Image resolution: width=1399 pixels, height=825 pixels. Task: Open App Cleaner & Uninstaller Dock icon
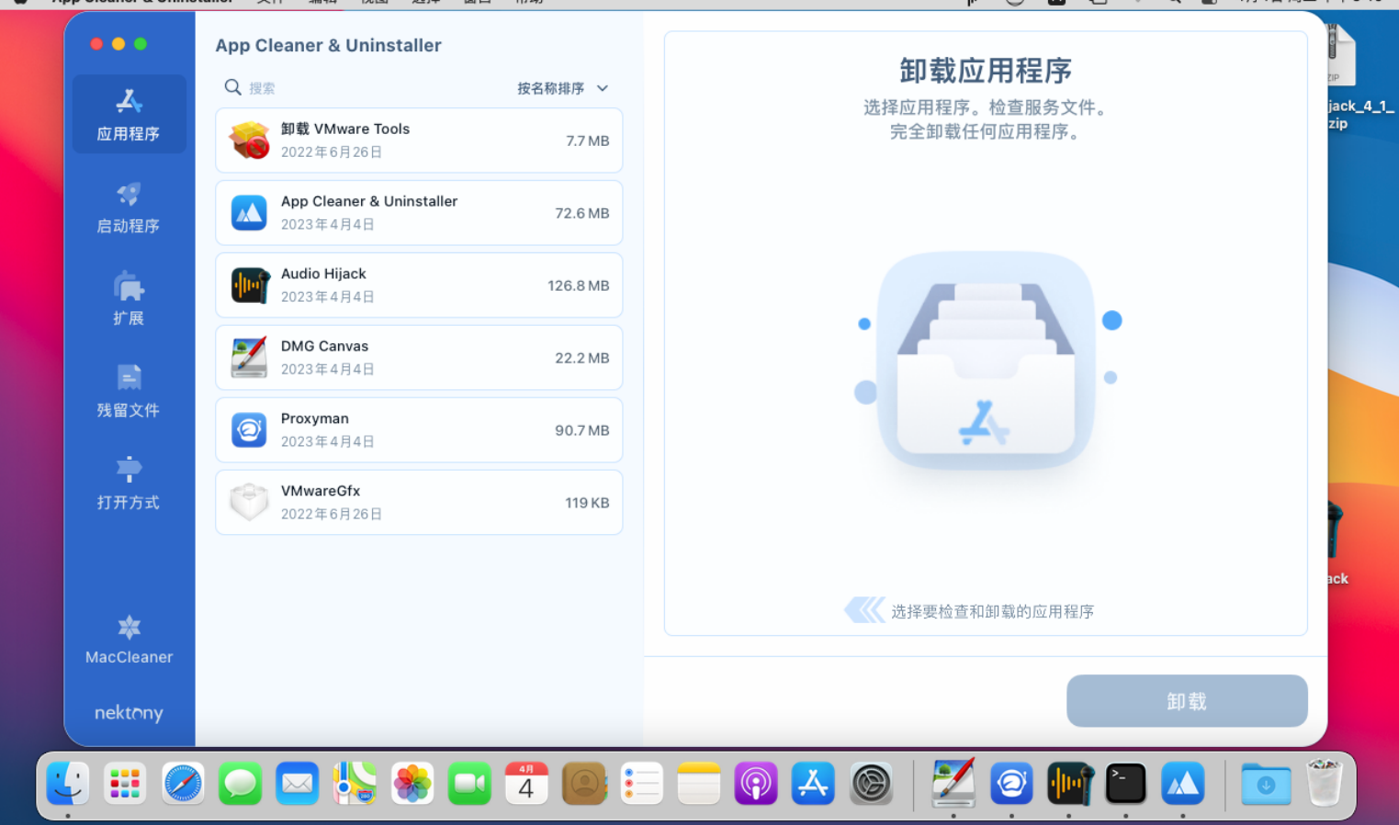pyautogui.click(x=1182, y=784)
